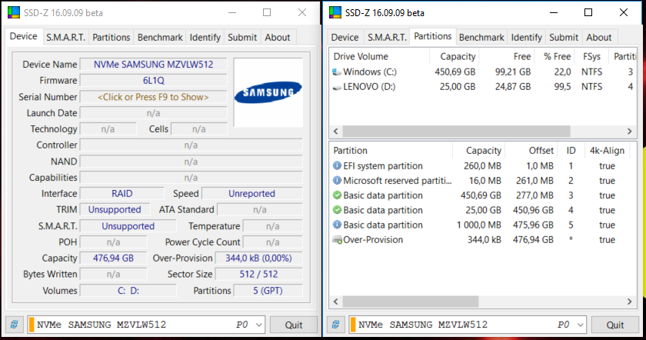Open S.M.A.R.T. tab in right window
The width and height of the screenshot is (646, 340).
[x=387, y=38]
